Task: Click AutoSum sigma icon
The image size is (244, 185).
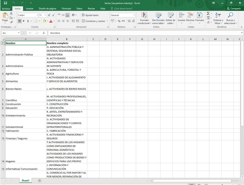Action: point(208,14)
